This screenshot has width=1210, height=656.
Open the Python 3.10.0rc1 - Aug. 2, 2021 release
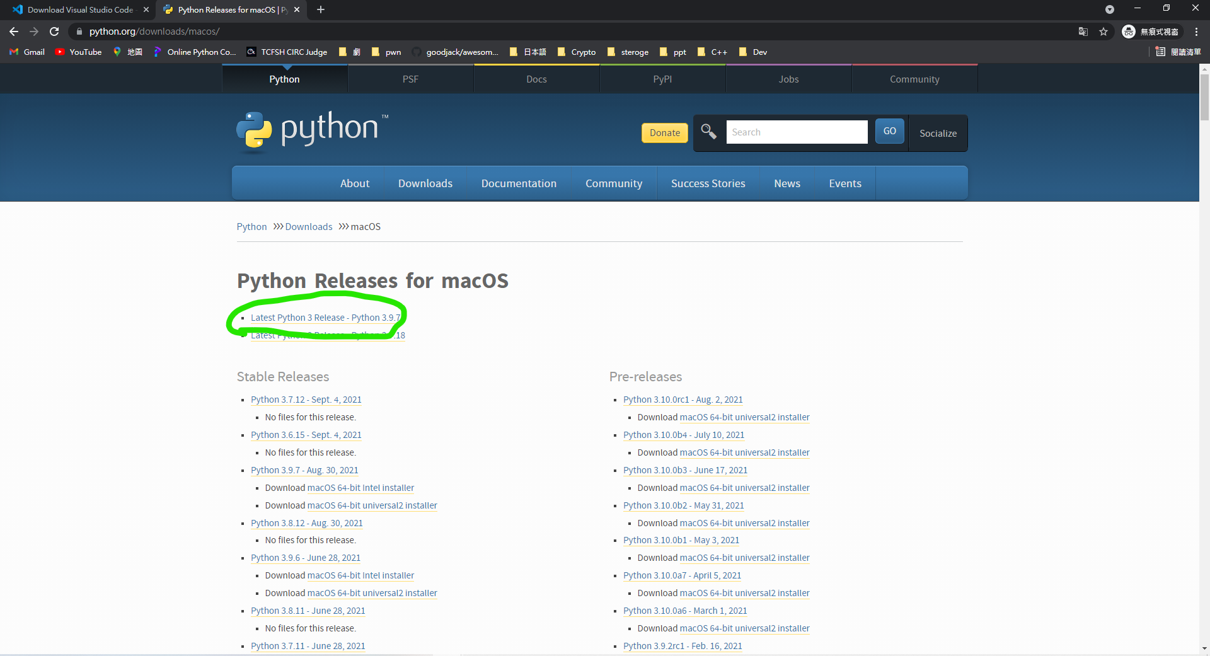[683, 400]
